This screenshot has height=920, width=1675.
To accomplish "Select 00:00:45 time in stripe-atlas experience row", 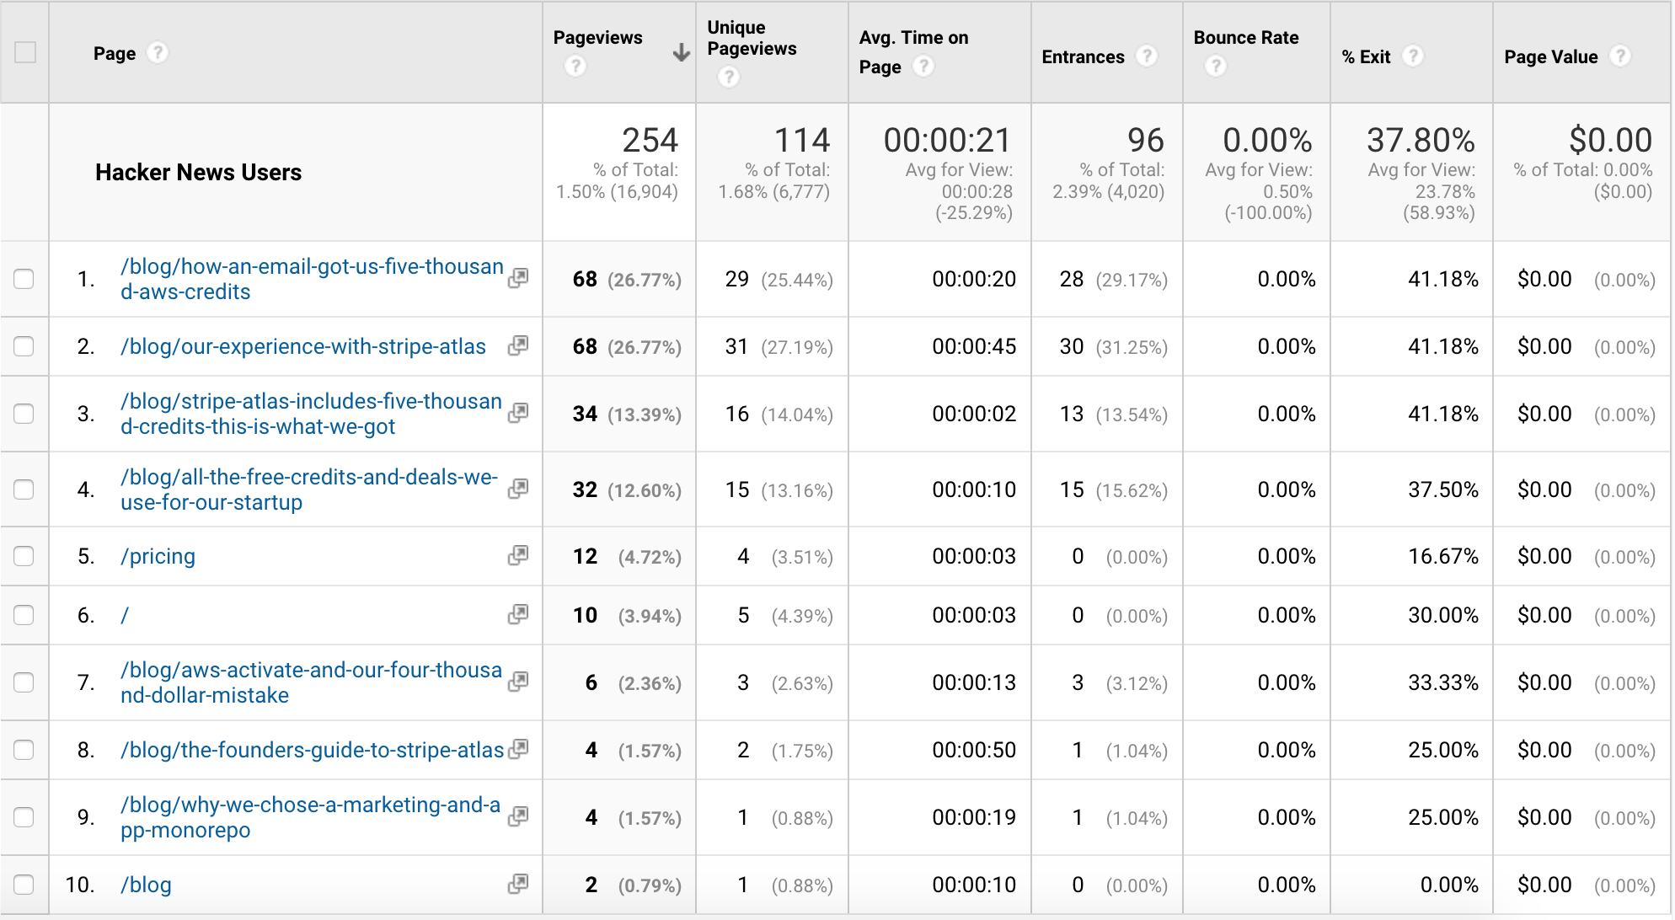I will point(974,346).
